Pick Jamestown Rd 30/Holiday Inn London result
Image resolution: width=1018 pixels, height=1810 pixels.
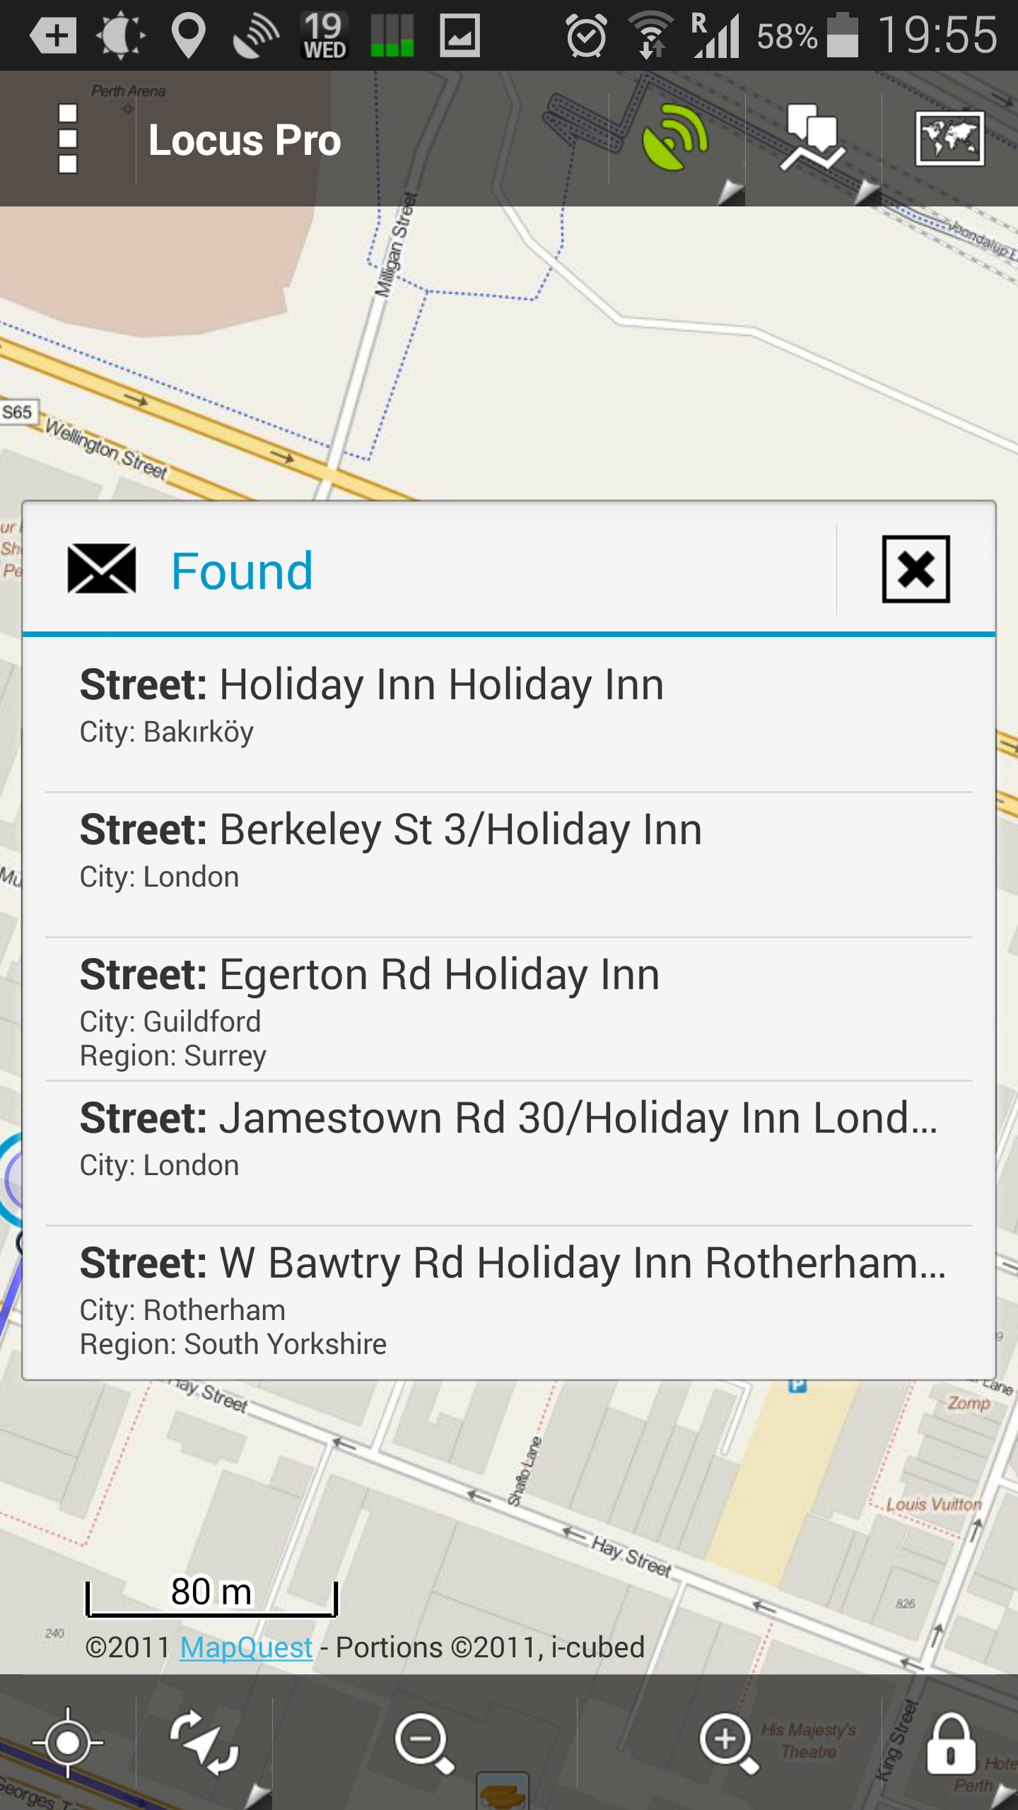(509, 1140)
